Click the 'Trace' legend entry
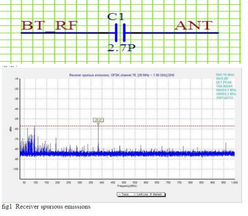This screenshot has height=216, width=248. pyautogui.click(x=124, y=194)
